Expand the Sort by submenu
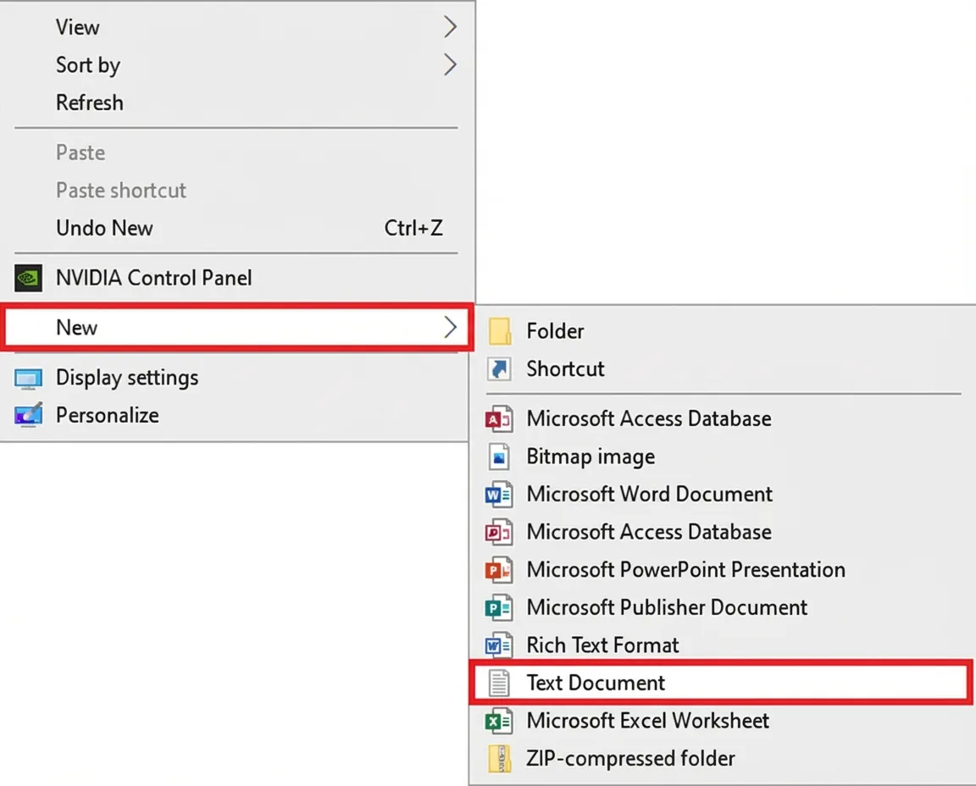976x786 pixels. tap(236, 64)
